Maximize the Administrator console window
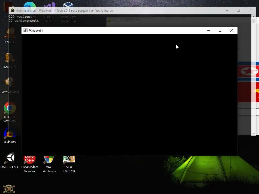Image resolution: width=259 pixels, height=194 pixels. (238, 10)
